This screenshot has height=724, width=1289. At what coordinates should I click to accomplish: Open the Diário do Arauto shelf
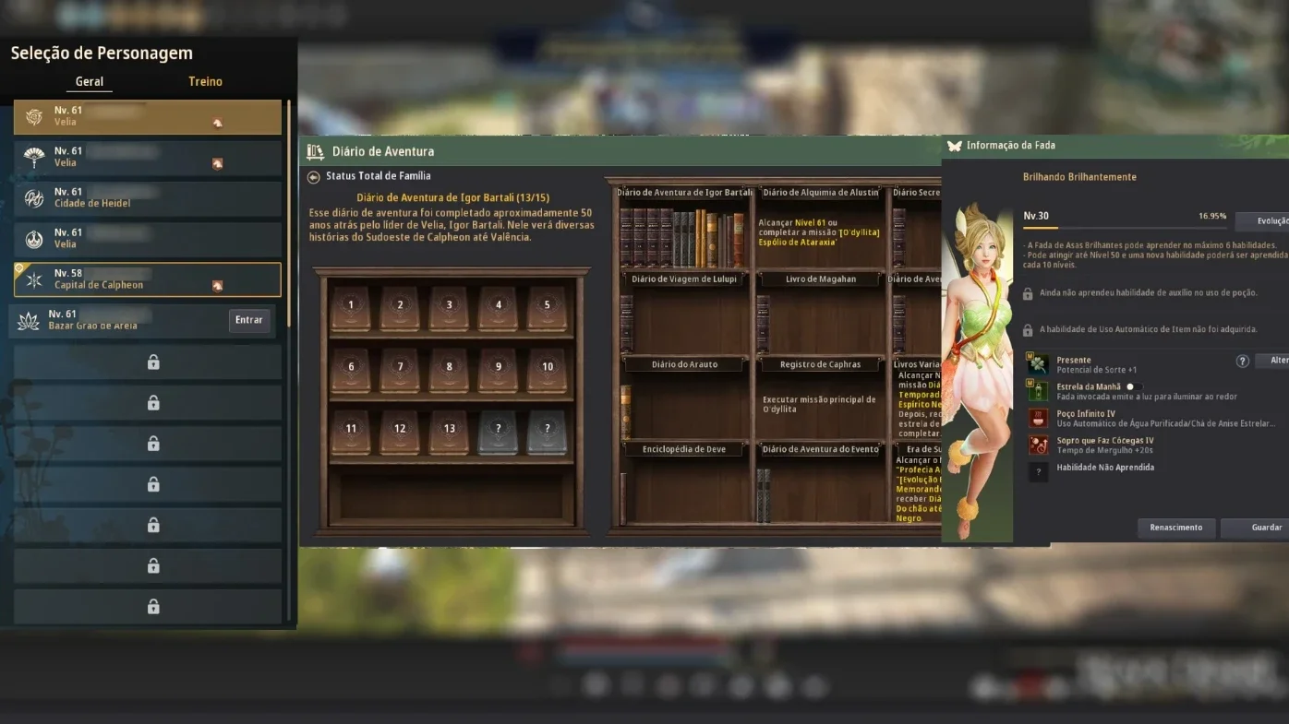pos(684,398)
